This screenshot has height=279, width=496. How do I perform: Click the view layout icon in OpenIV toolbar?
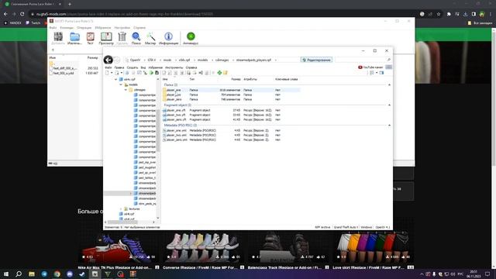tap(372, 73)
